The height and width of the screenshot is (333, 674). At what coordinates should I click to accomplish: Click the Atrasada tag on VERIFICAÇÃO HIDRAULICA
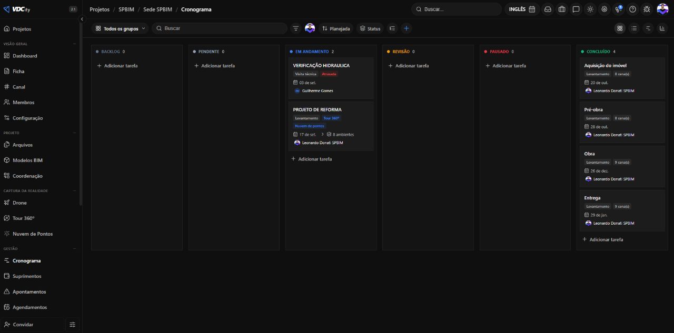click(329, 74)
